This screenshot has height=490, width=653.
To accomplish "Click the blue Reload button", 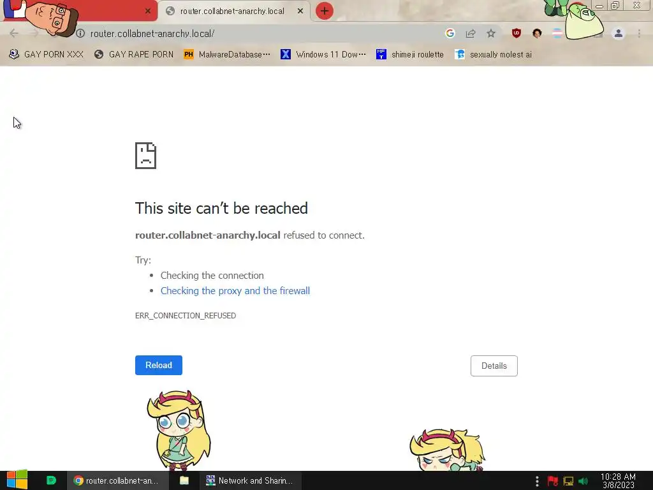I will tap(159, 365).
